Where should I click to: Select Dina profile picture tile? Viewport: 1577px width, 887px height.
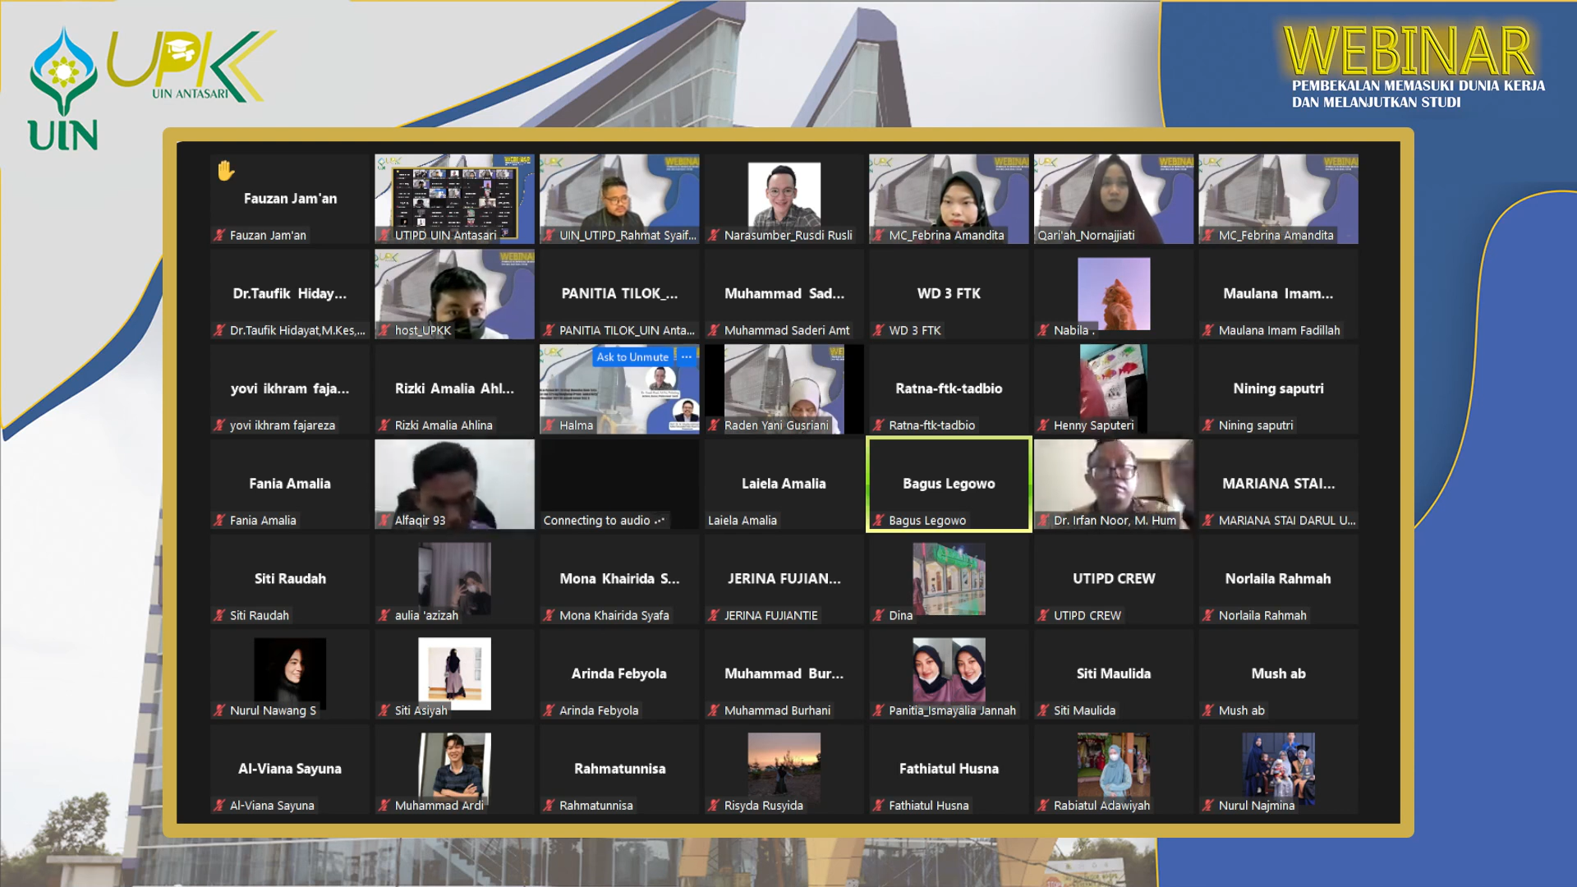(x=949, y=578)
